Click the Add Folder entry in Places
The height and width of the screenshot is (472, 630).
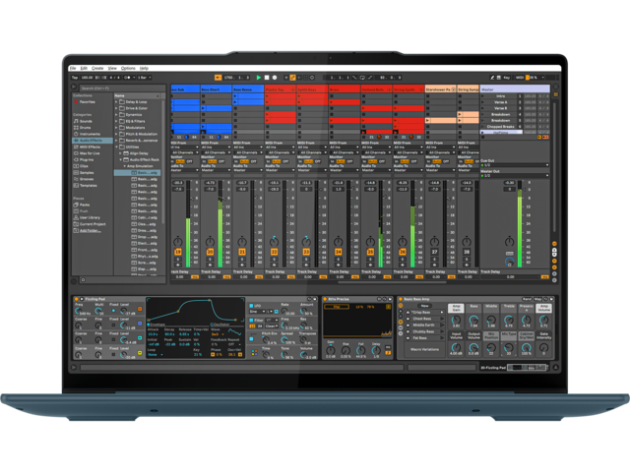coord(89,229)
